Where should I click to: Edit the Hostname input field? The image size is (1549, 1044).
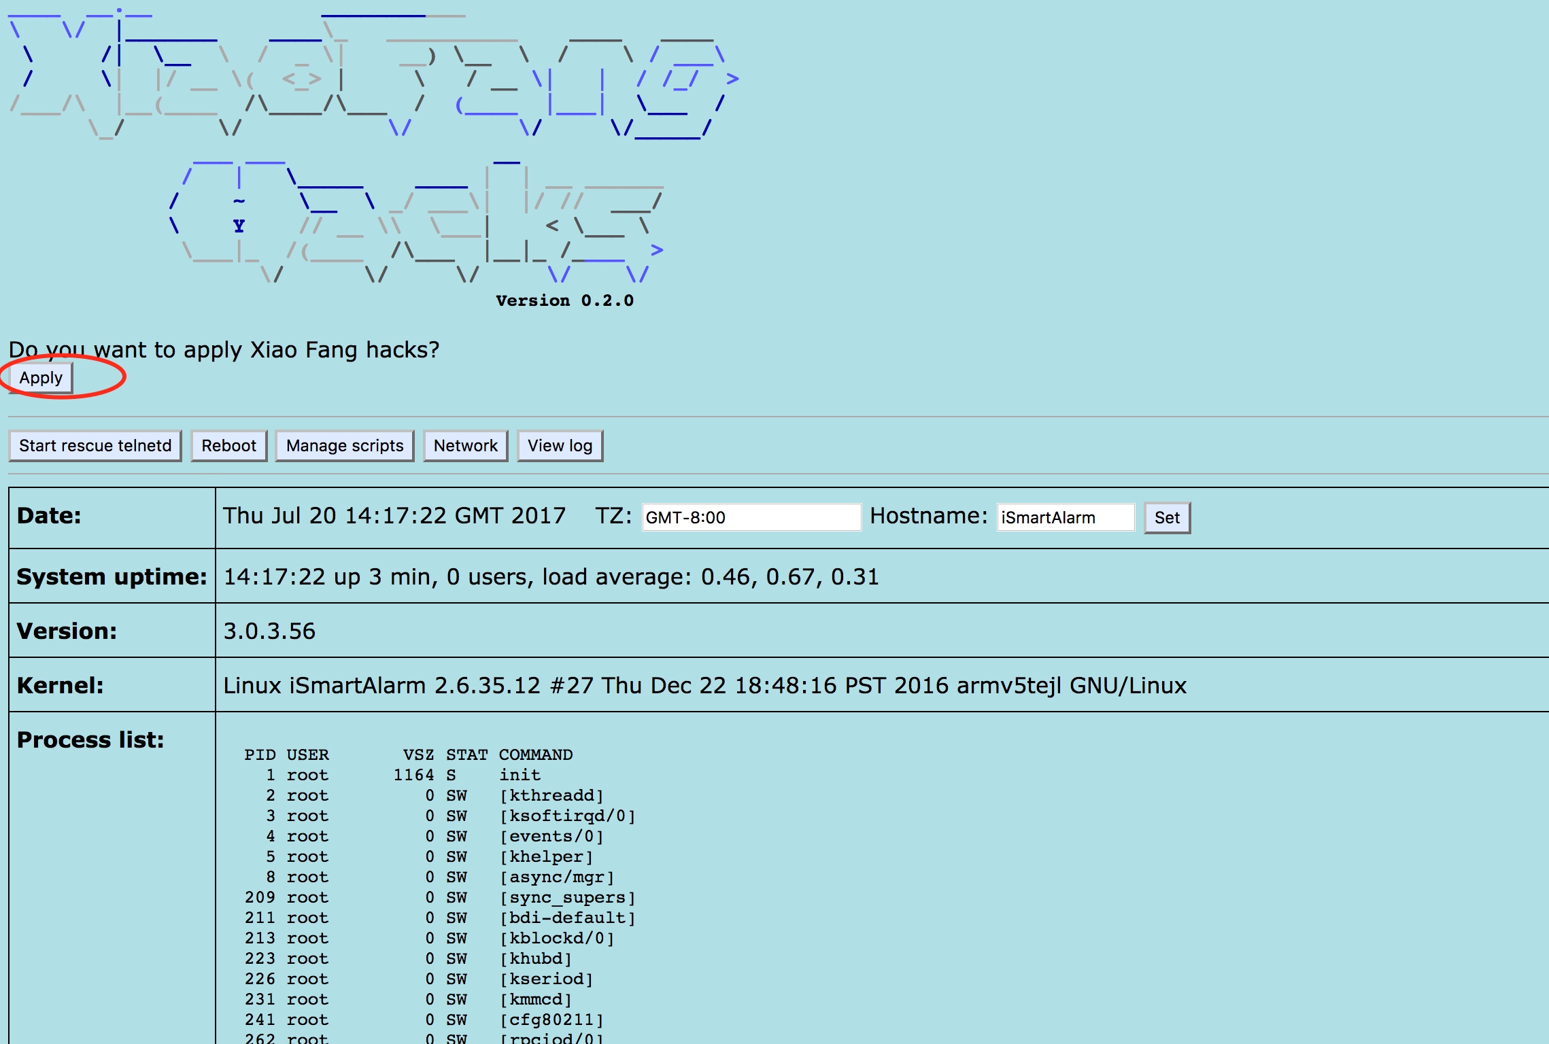pos(1066,517)
